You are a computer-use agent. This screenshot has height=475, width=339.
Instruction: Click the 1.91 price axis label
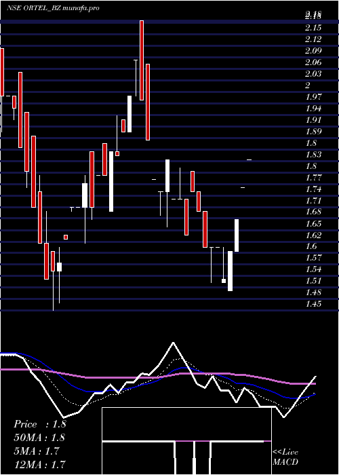(313, 119)
